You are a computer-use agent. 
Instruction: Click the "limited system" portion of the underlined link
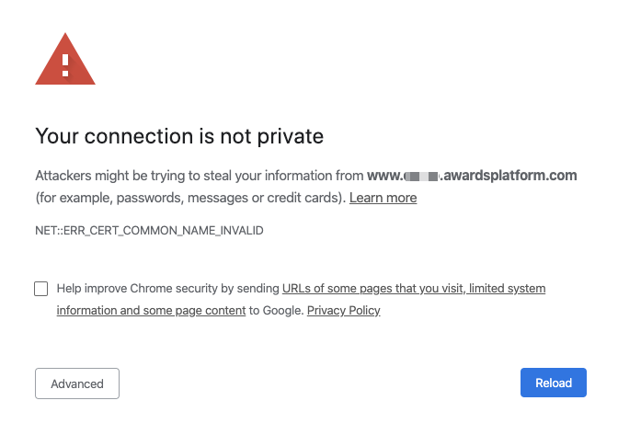click(508, 289)
